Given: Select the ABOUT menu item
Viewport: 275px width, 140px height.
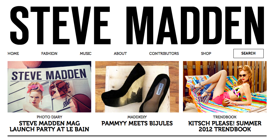Looking at the screenshot, I should click(120, 54).
